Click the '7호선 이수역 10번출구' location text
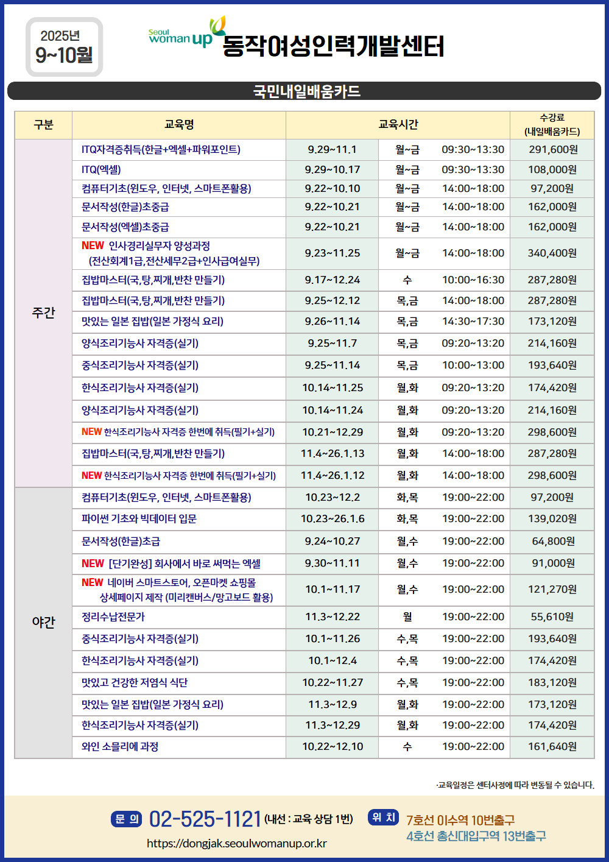Viewport: 609px width, 862px height. coord(460,821)
